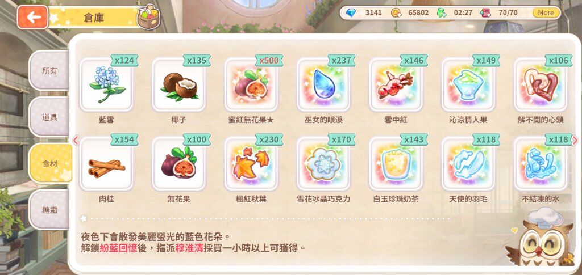The width and height of the screenshot is (582, 275).
Task: Select the 巫女的眼淚 teardrop item
Action: (323, 84)
